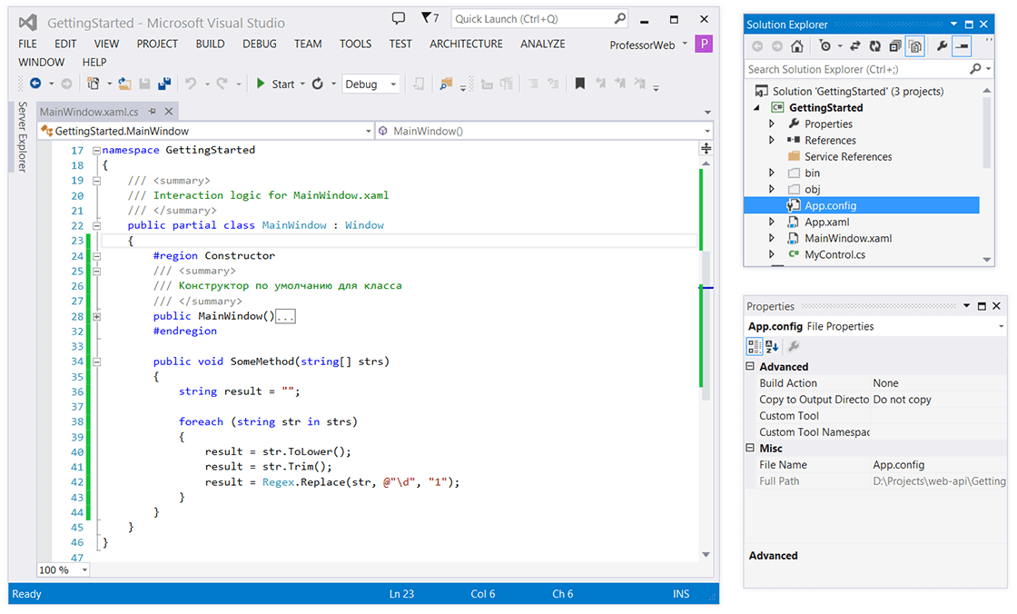The image size is (1017, 614).
Task: Expand the References node
Action: click(772, 140)
